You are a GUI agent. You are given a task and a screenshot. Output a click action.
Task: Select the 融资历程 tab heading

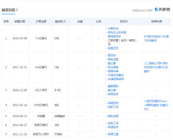tap(8, 10)
